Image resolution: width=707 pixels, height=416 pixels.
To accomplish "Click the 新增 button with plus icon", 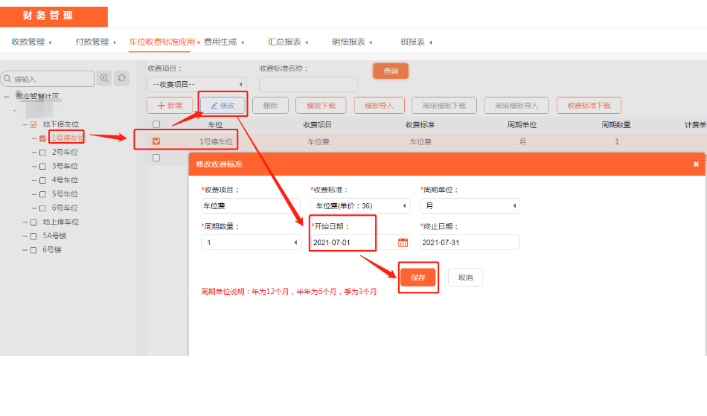I will click(170, 106).
